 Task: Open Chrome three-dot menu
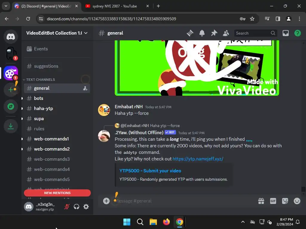299,19
